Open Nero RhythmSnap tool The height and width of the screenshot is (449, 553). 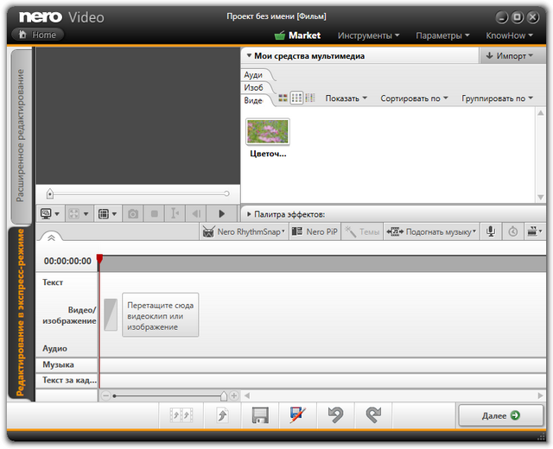(243, 231)
